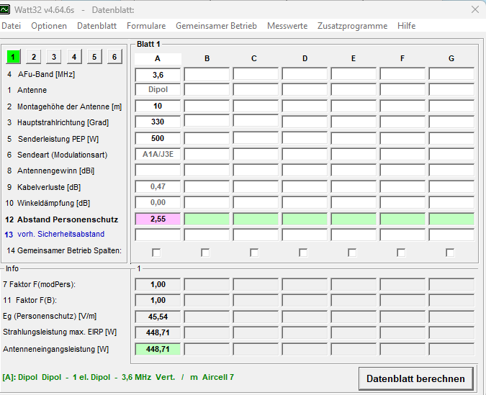The width and height of the screenshot is (486, 395).
Task: Click Faktor F(B) value 1,00
Action: click(158, 300)
